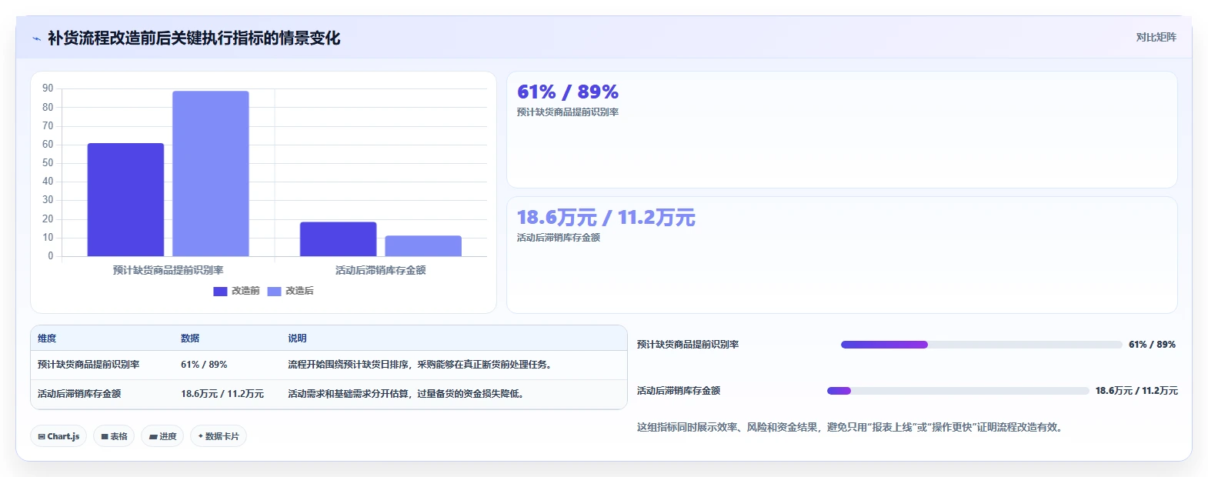Viewport: 1208px width, 477px height.
Task: Click the 数据卡片 tag chip
Action: (x=219, y=436)
